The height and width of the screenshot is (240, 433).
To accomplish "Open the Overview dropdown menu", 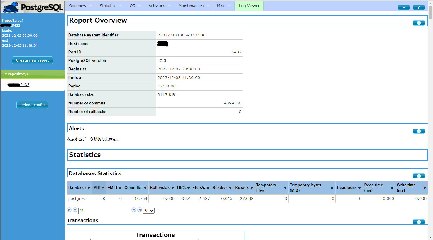I will pyautogui.click(x=80, y=6).
